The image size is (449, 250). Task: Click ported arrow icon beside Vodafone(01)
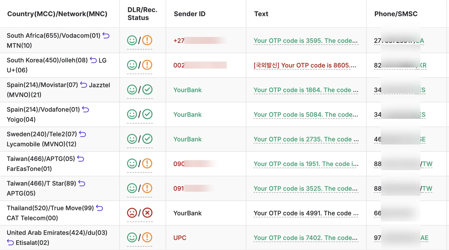pyautogui.click(x=85, y=109)
